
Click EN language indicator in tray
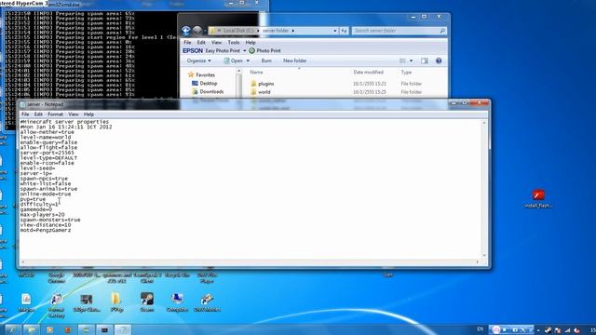481,329
